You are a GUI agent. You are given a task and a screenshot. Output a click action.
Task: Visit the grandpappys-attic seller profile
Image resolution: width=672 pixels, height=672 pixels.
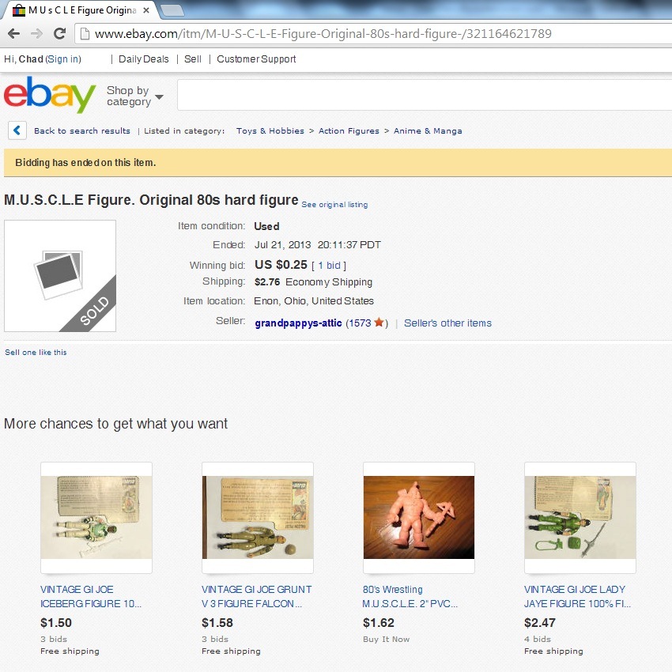click(x=298, y=323)
